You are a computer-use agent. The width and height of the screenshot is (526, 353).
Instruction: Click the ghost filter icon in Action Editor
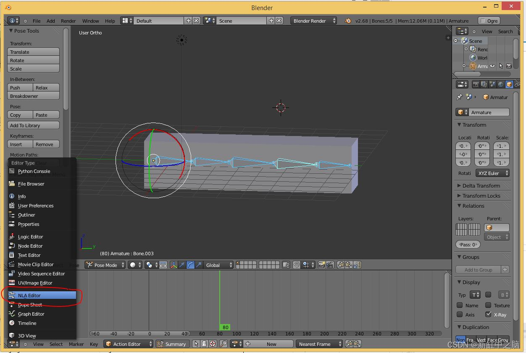(x=204, y=344)
